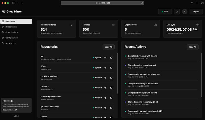Toggle the browser sidebar panel

pos(13,3)
